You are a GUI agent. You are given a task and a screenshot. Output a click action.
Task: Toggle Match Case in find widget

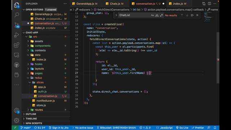tap(152, 15)
